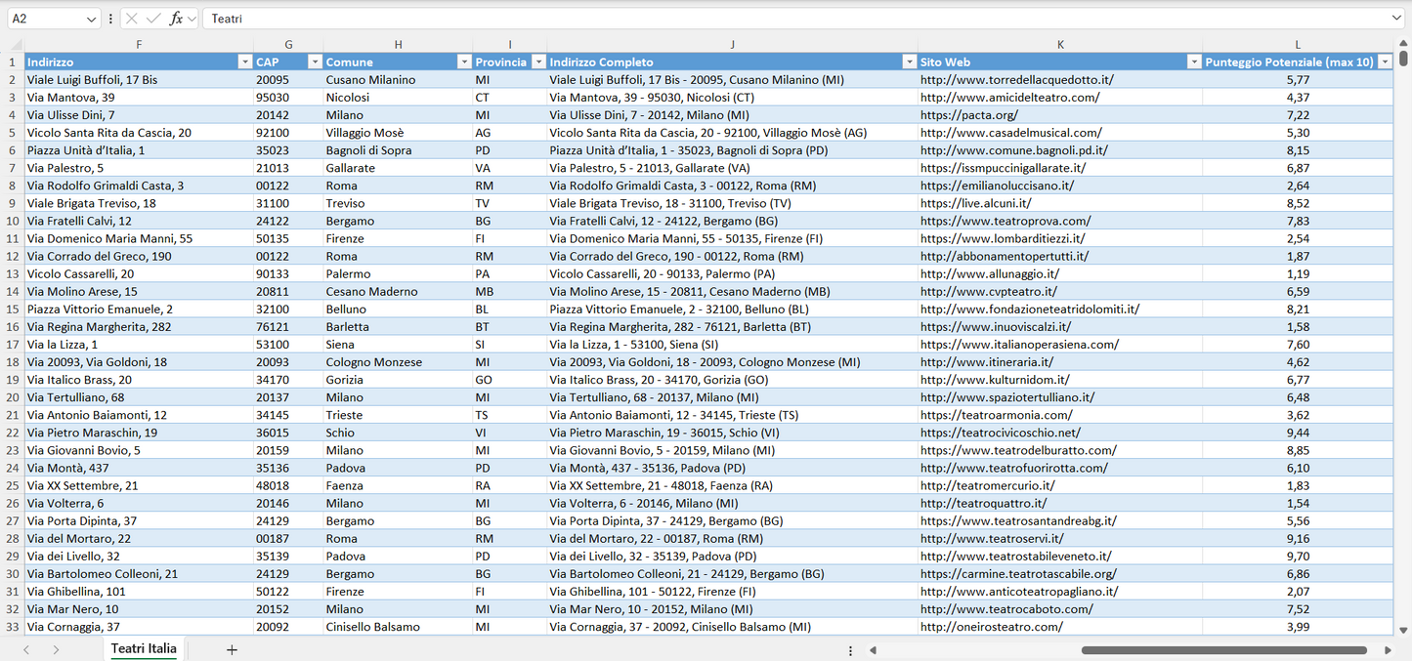Click the previous sheet navigation arrow
Screen dimensions: 1412x661
[25, 648]
